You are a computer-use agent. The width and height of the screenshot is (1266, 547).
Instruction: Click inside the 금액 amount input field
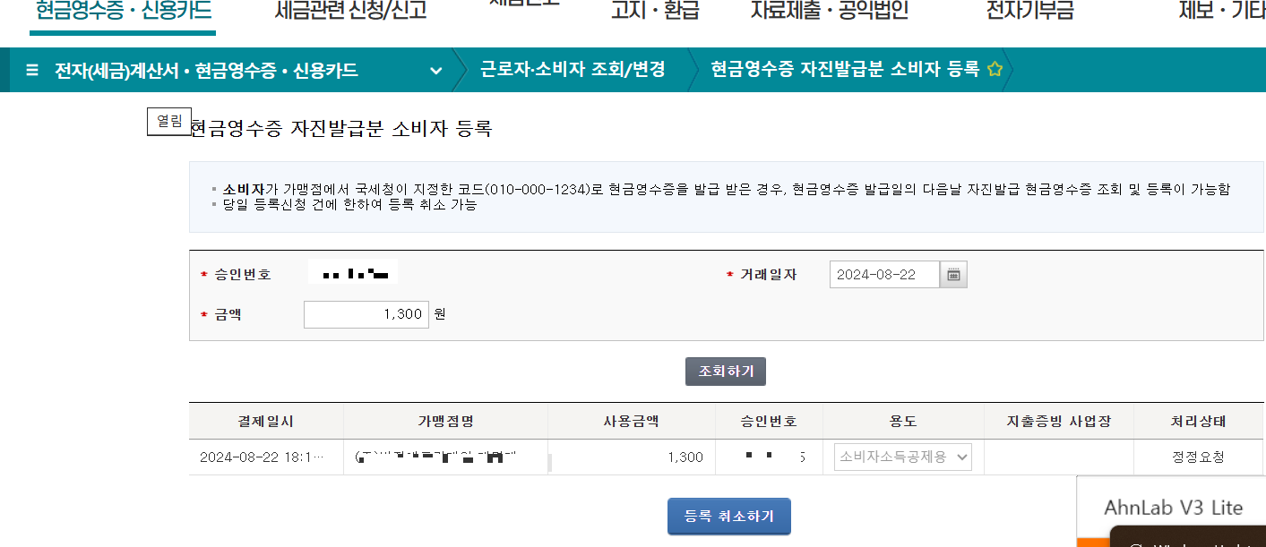366,314
